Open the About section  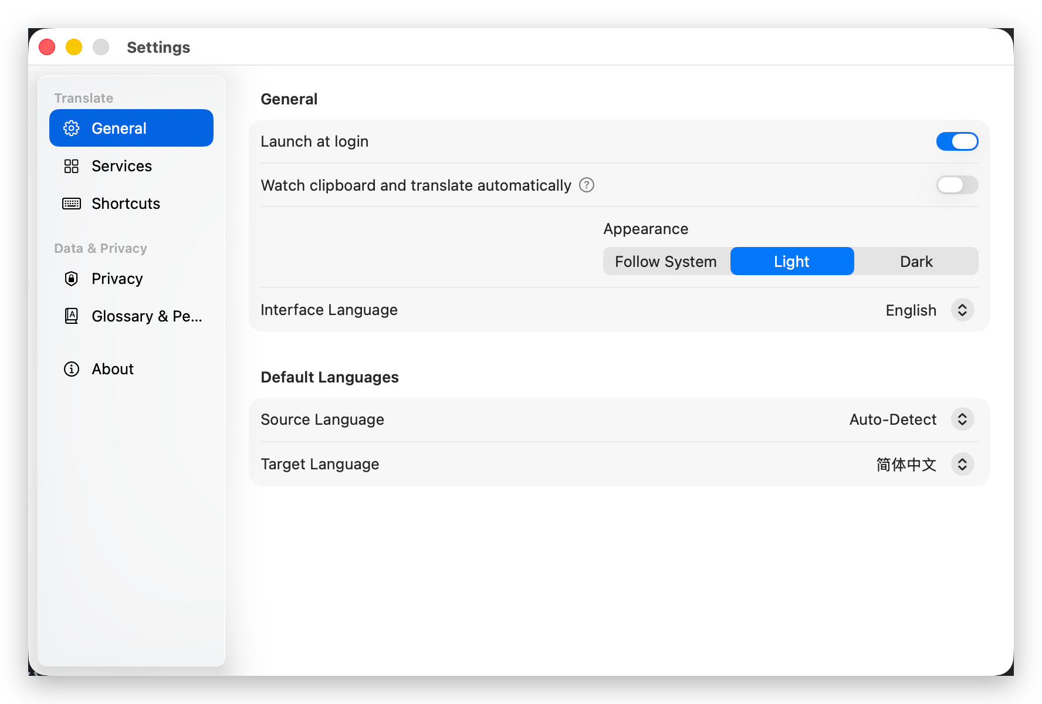pos(131,369)
